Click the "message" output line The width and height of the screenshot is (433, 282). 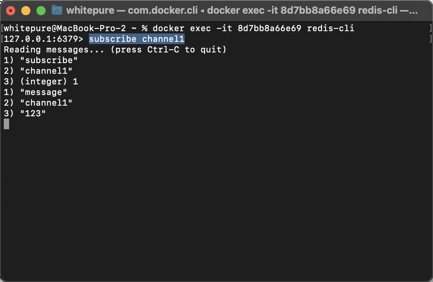tap(35, 92)
